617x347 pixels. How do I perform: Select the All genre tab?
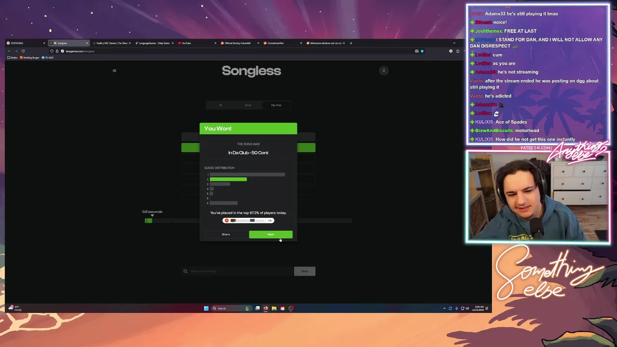point(220,105)
